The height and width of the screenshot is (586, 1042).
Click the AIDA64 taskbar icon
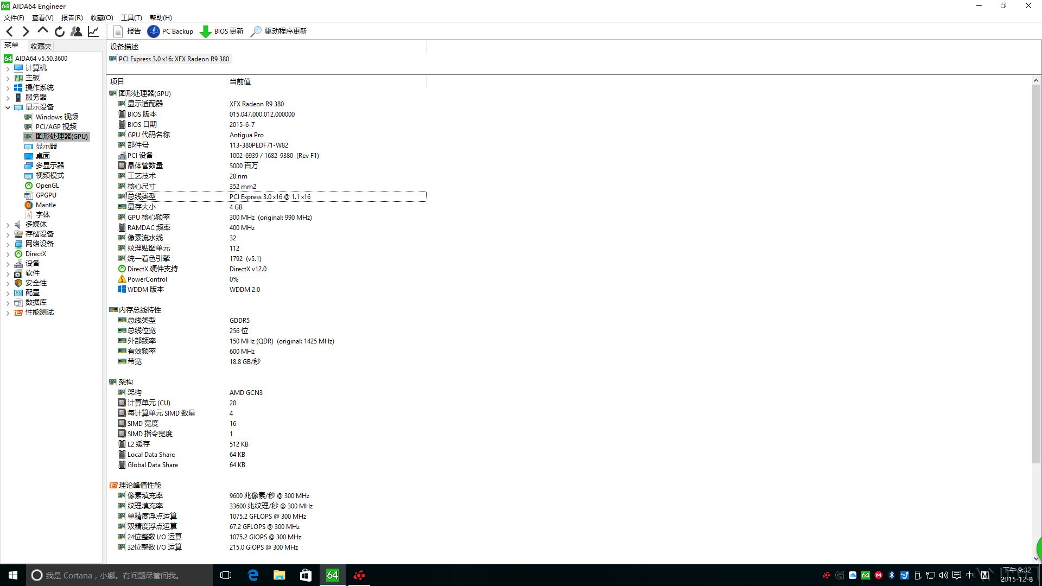pyautogui.click(x=333, y=575)
